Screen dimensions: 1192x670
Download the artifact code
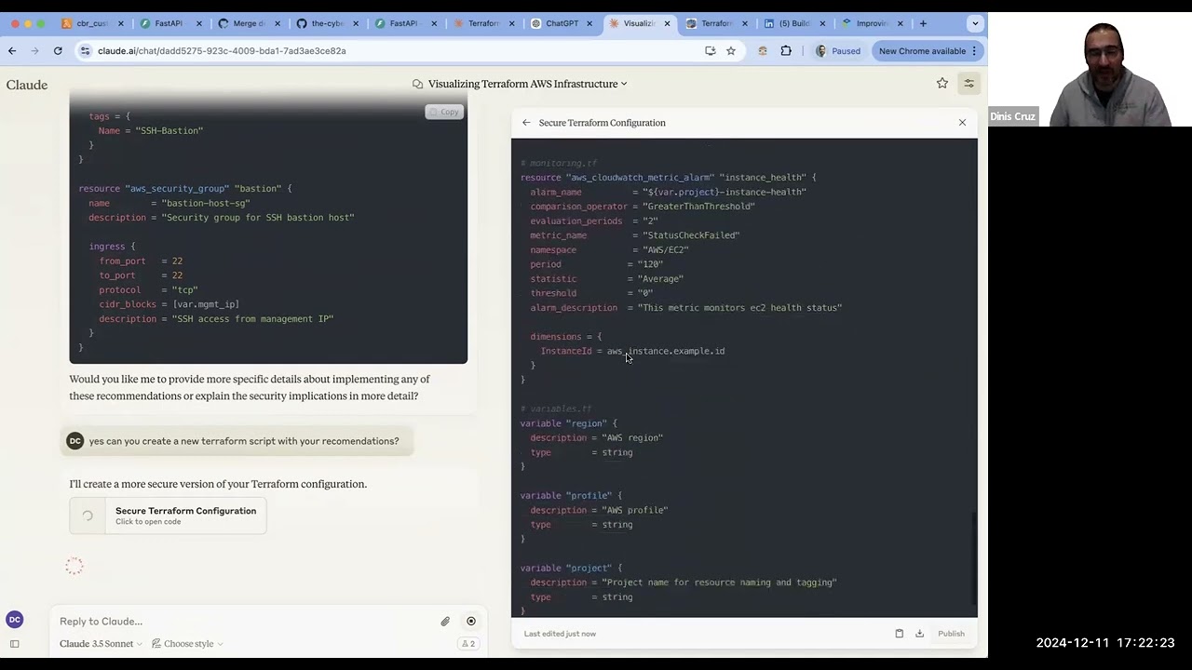919,634
